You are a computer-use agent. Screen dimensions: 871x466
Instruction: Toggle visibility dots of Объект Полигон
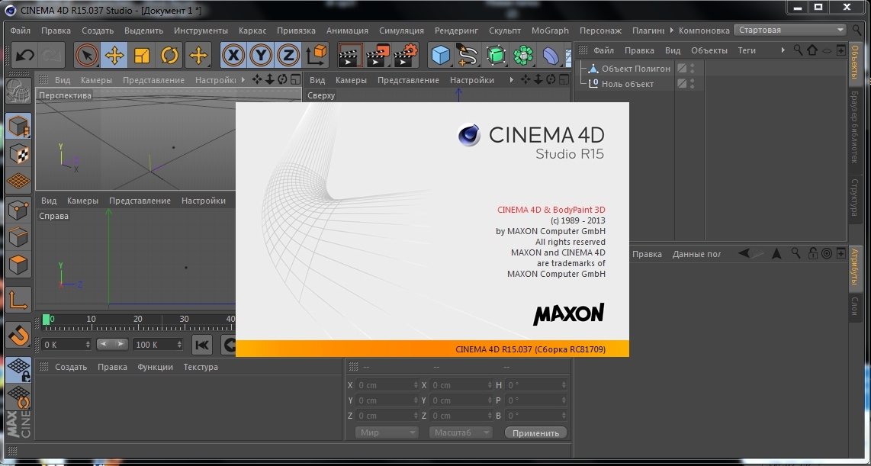coord(692,69)
